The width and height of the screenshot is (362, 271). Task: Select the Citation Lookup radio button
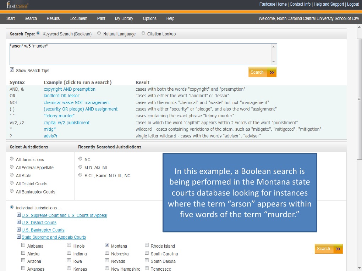(x=143, y=34)
